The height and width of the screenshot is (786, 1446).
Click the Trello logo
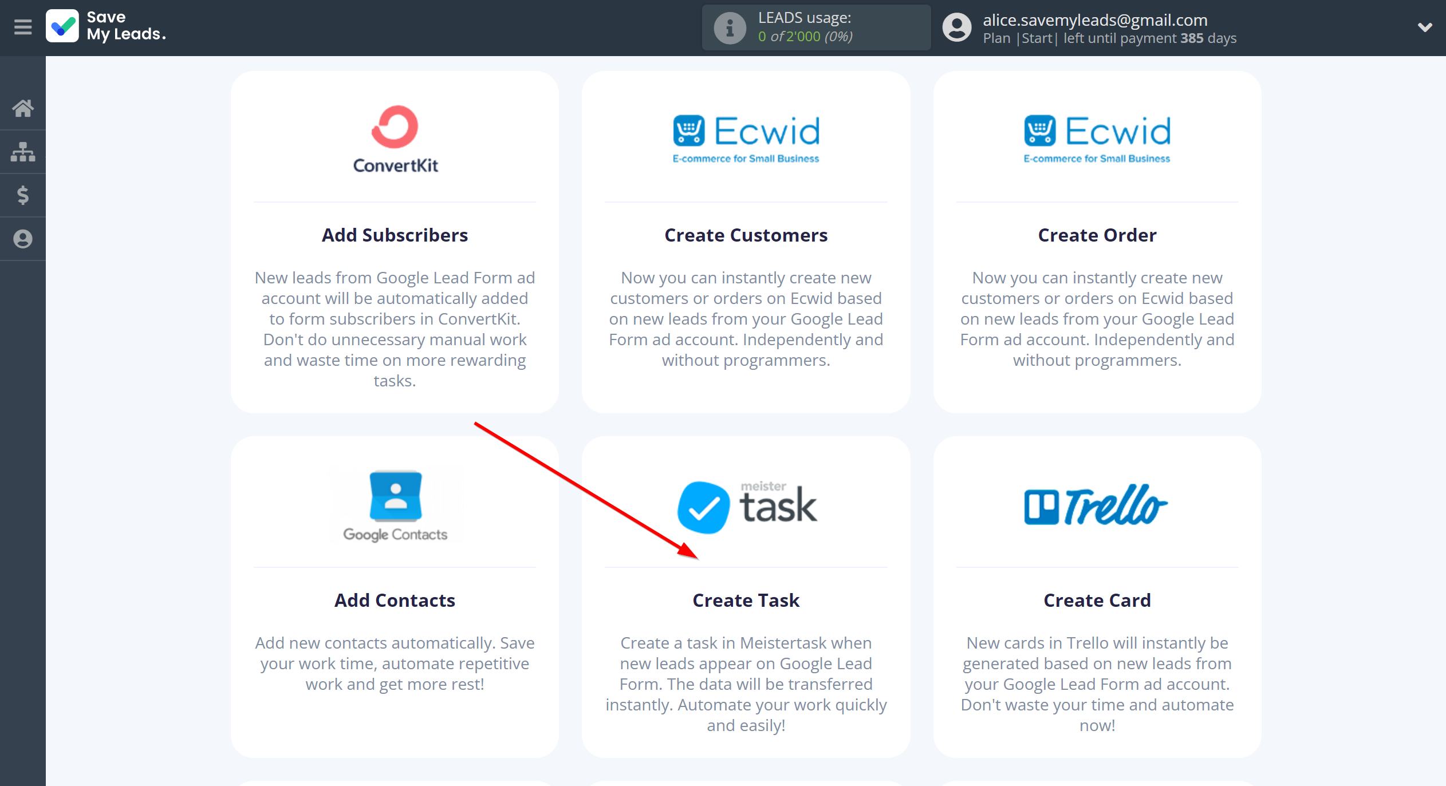click(1096, 505)
